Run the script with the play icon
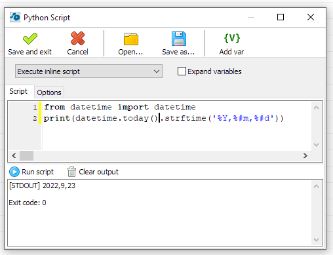Screen dimensions: 333x255 (x=14, y=172)
